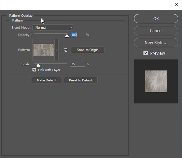Close the Layer Style dialog window
182x158 pixels.
[177, 4]
